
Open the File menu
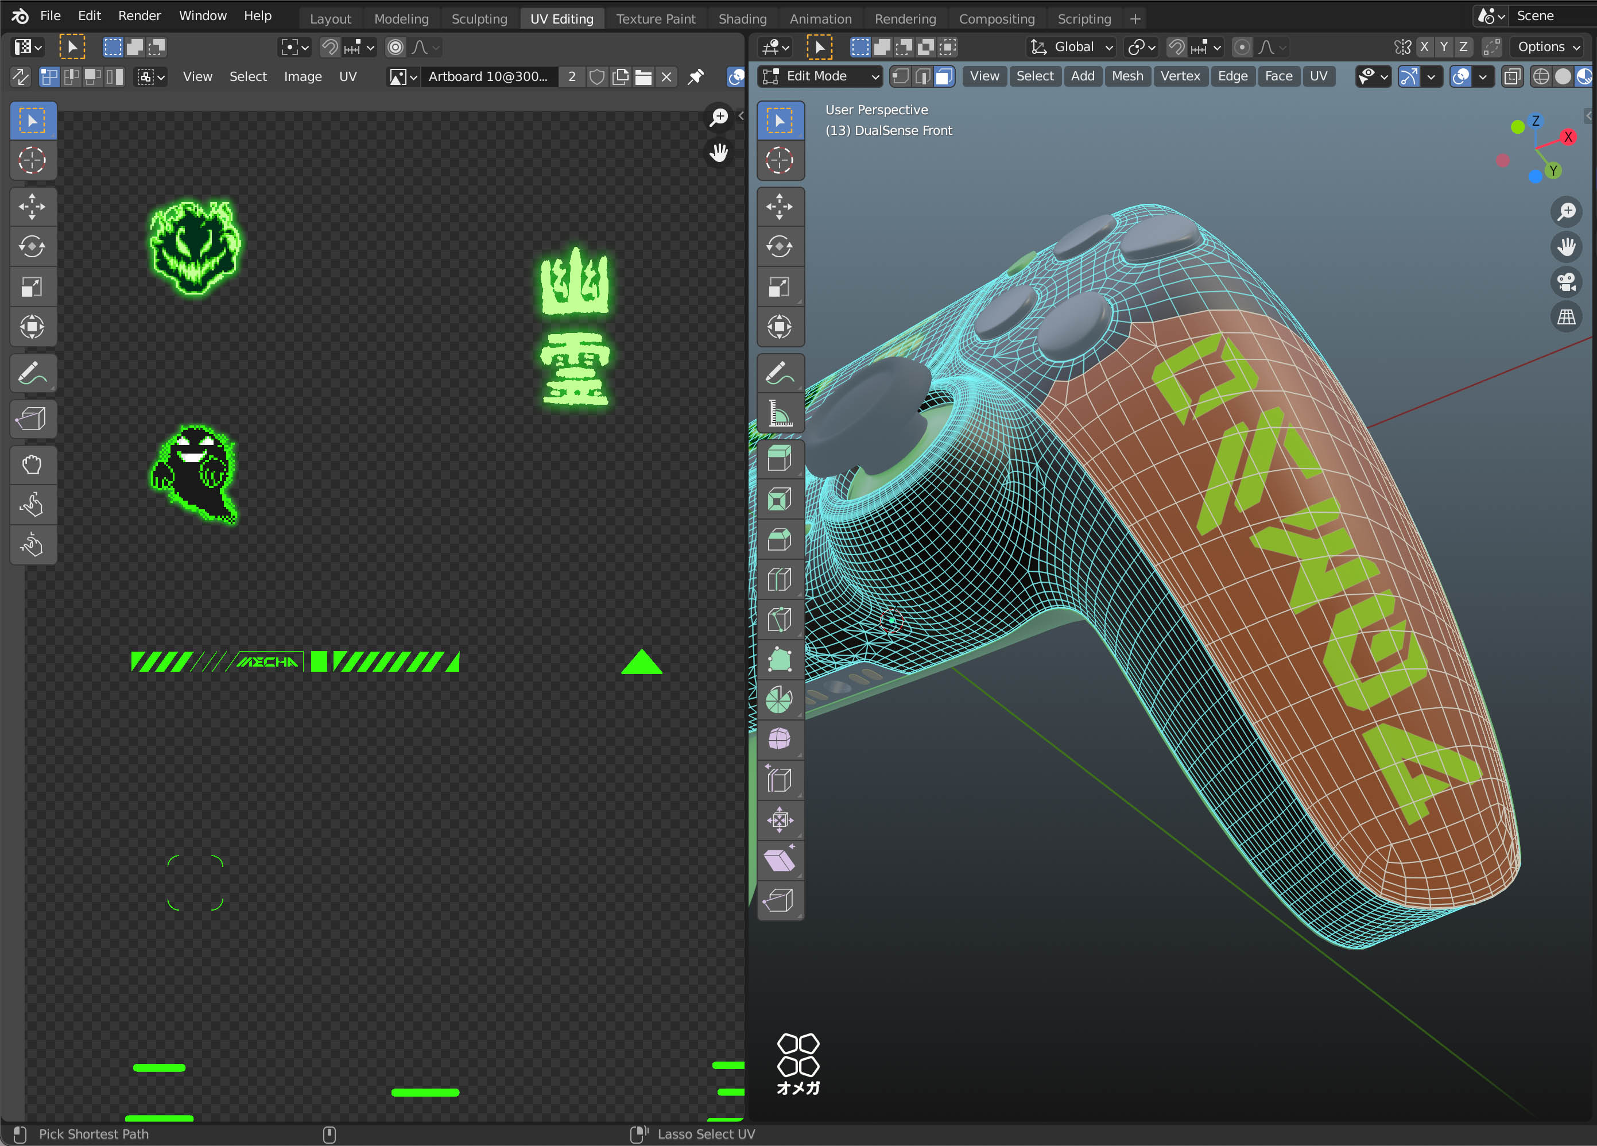coord(50,16)
